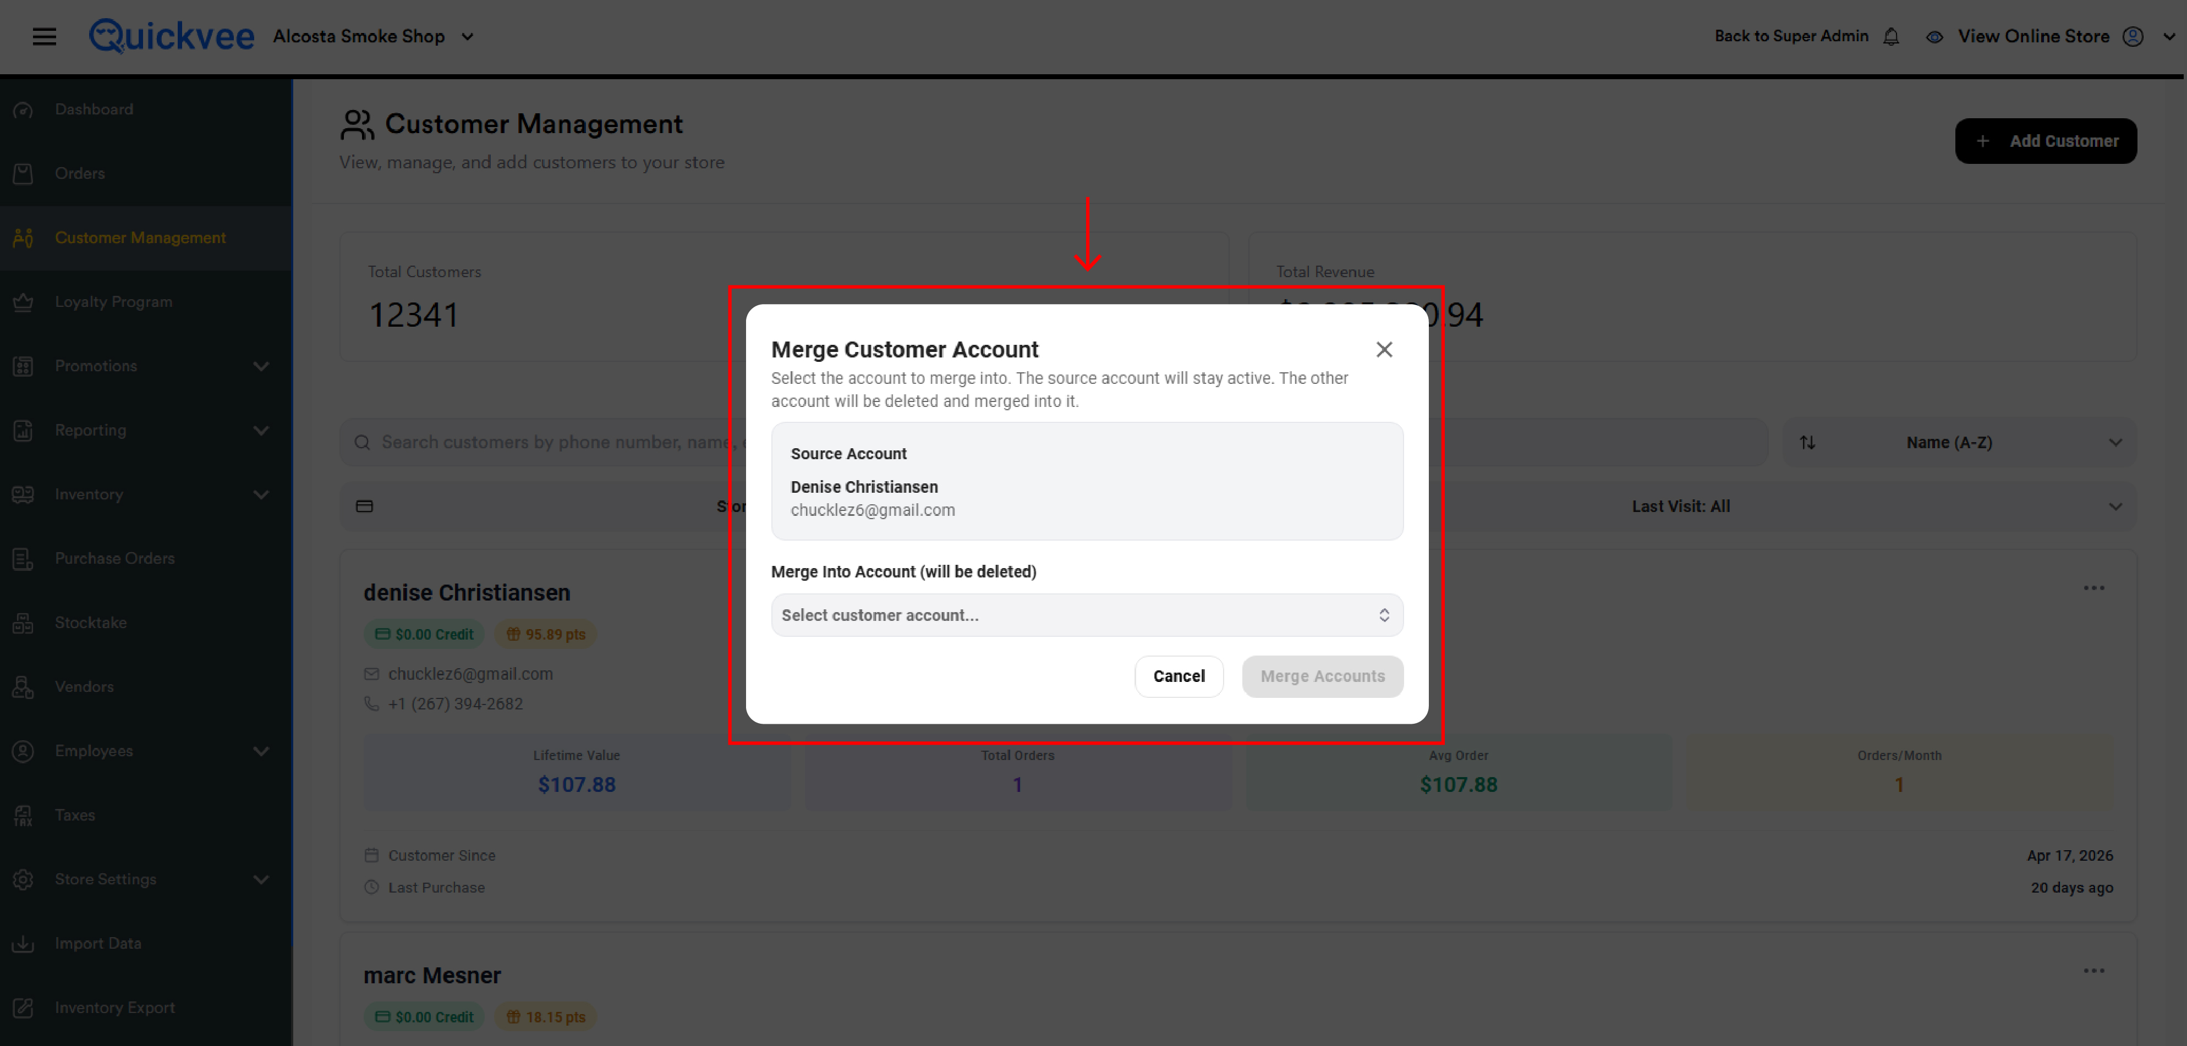Image resolution: width=2187 pixels, height=1046 pixels.
Task: Click the Import Data download icon
Action: 23,943
